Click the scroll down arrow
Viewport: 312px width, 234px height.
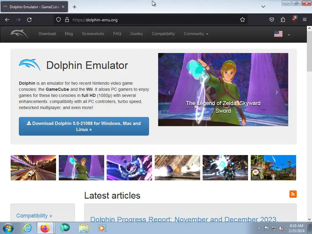(x=309, y=219)
